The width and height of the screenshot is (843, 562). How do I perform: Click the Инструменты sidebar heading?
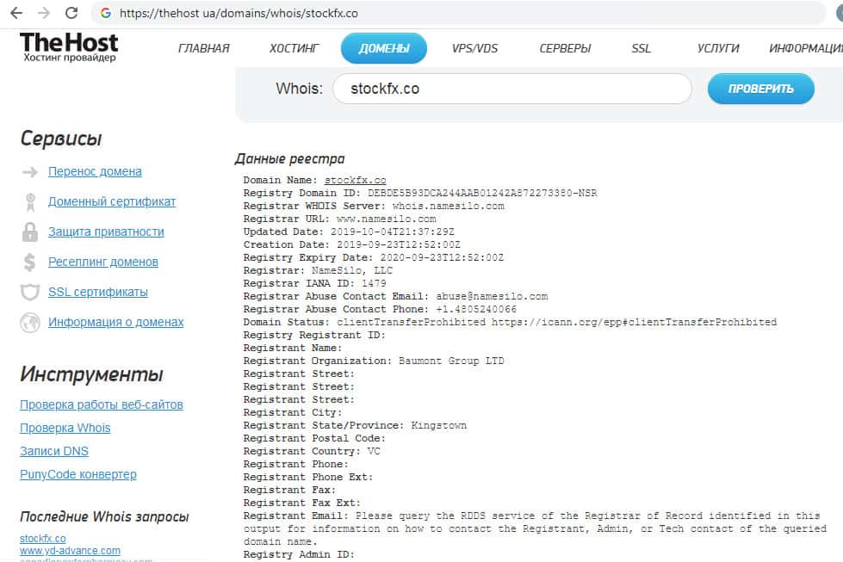[x=91, y=374]
